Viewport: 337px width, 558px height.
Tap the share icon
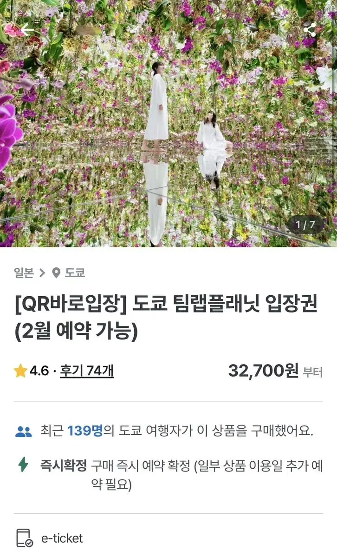tap(309, 30)
